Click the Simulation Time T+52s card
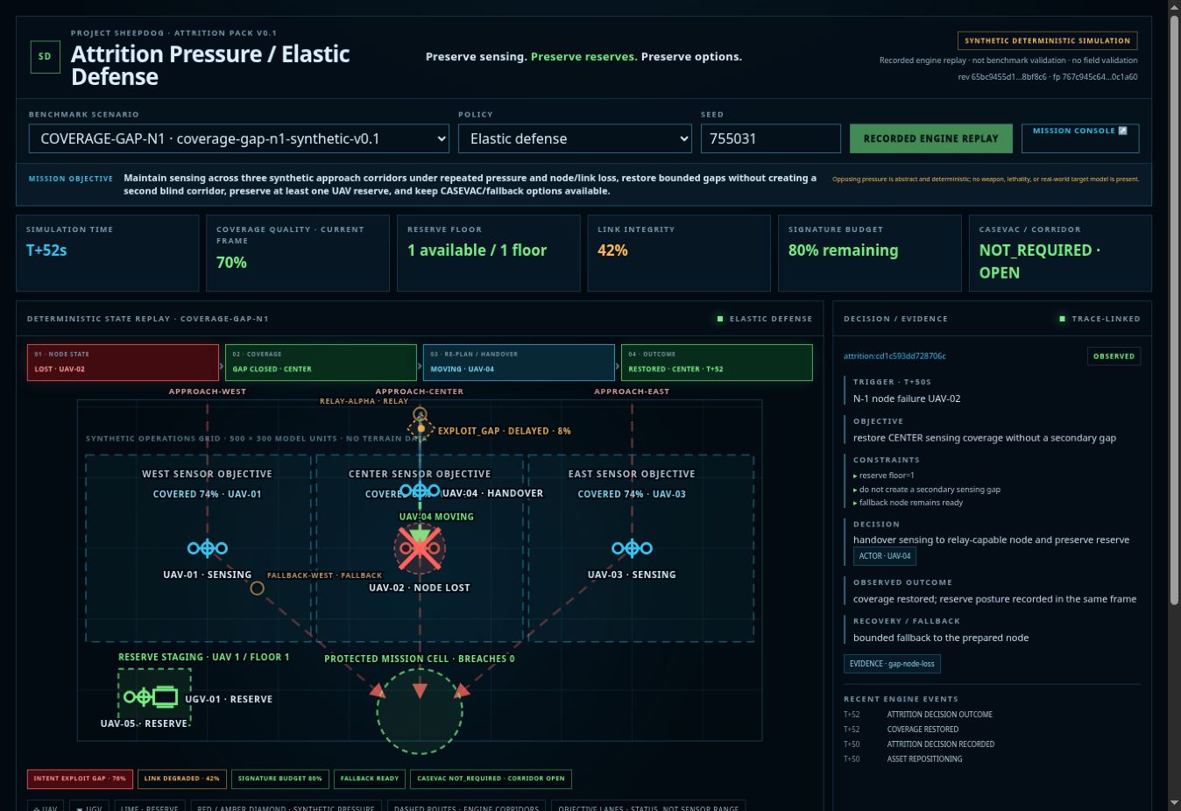Viewport: 1181px width, 811px height. click(108, 253)
